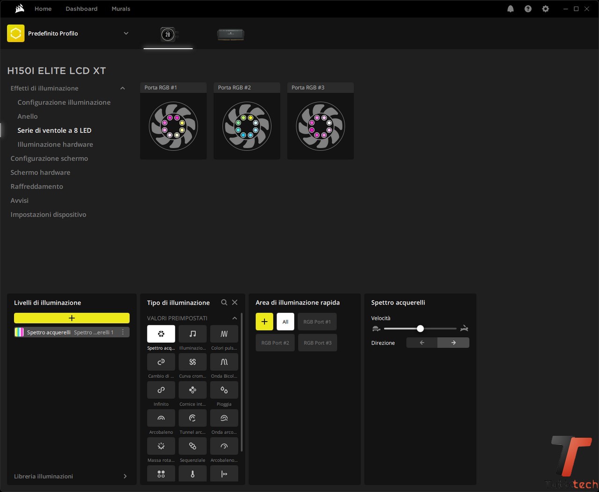The height and width of the screenshot is (492, 599).
Task: Select the Spettro acquerelli lighting preset icon
Action: coord(161,334)
